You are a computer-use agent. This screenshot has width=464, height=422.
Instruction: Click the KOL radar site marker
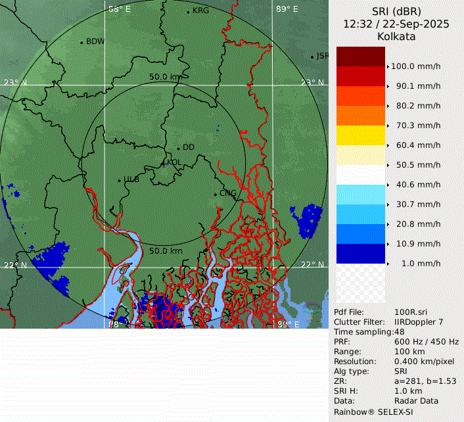[164, 162]
